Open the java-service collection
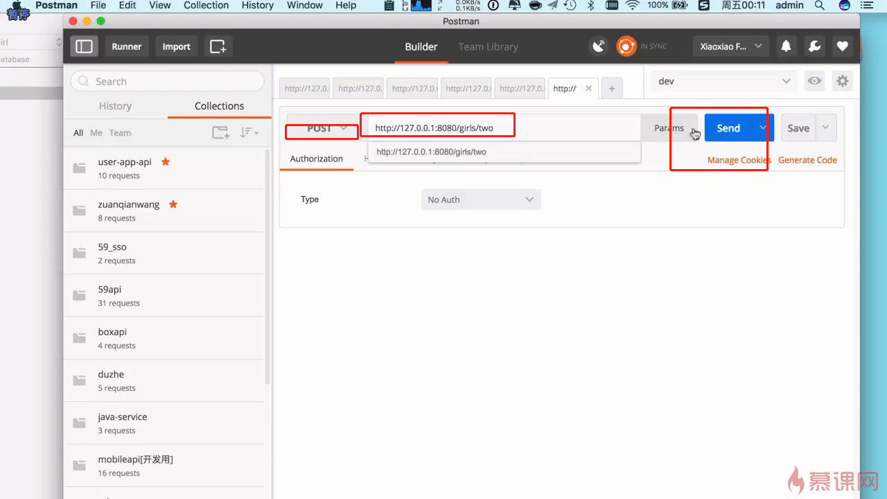This screenshot has width=887, height=499. [164, 423]
